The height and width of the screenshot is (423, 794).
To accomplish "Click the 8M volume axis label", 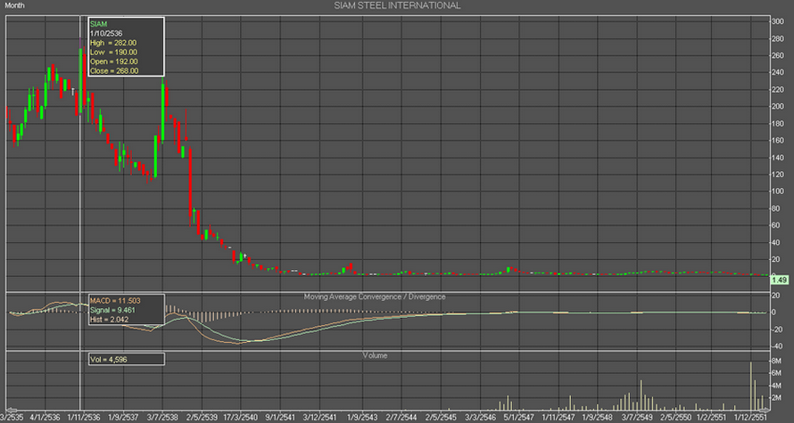I will click(x=777, y=361).
